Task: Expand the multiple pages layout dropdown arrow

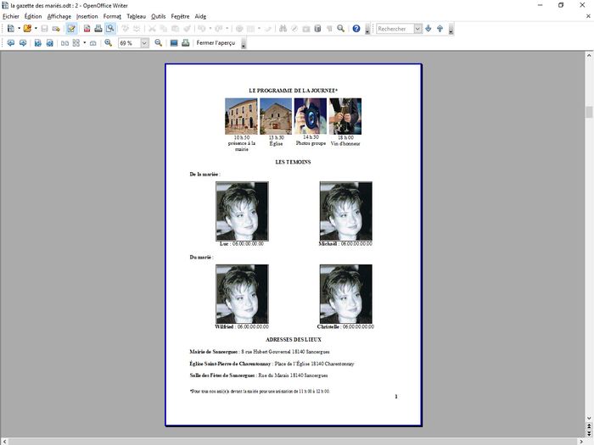Action: click(x=84, y=43)
